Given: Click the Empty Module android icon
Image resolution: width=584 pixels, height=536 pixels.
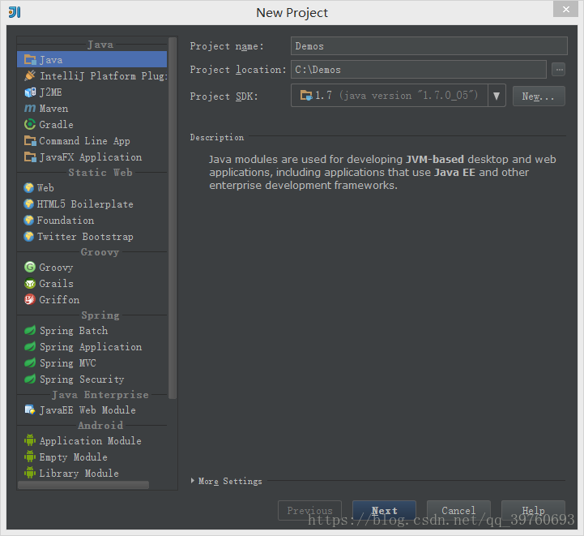Looking at the screenshot, I should pos(30,457).
